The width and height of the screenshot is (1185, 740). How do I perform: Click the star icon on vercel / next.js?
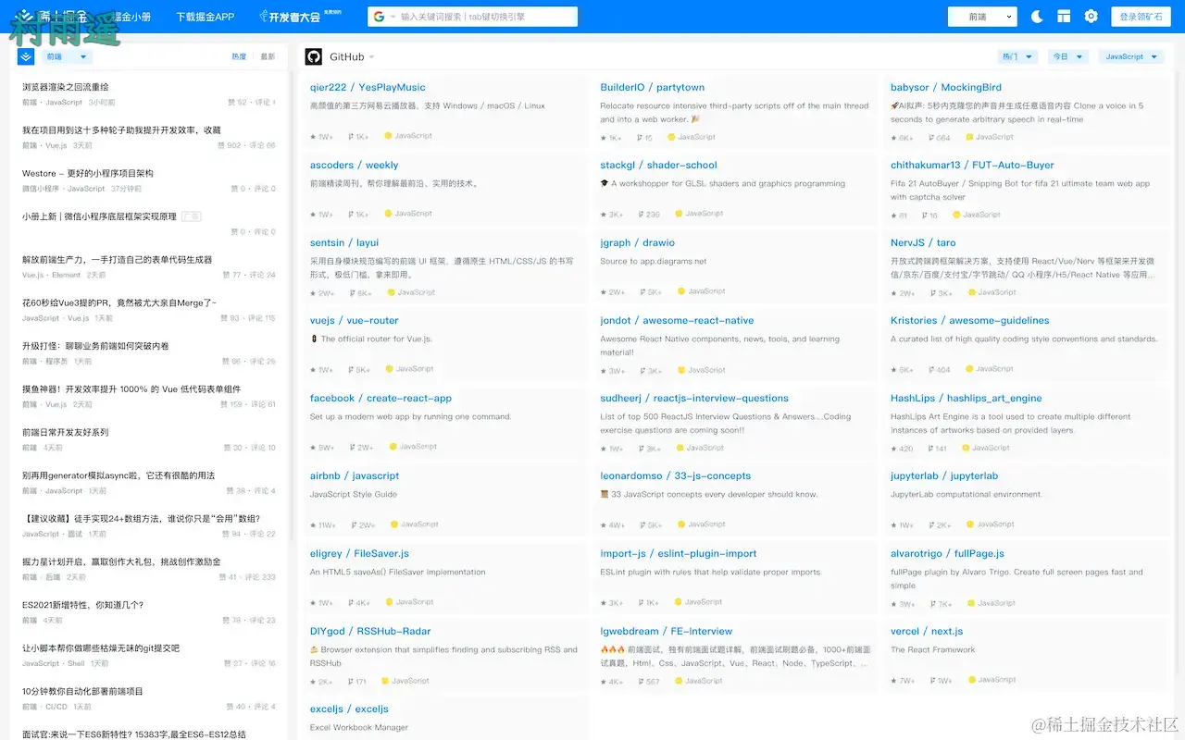(x=894, y=681)
